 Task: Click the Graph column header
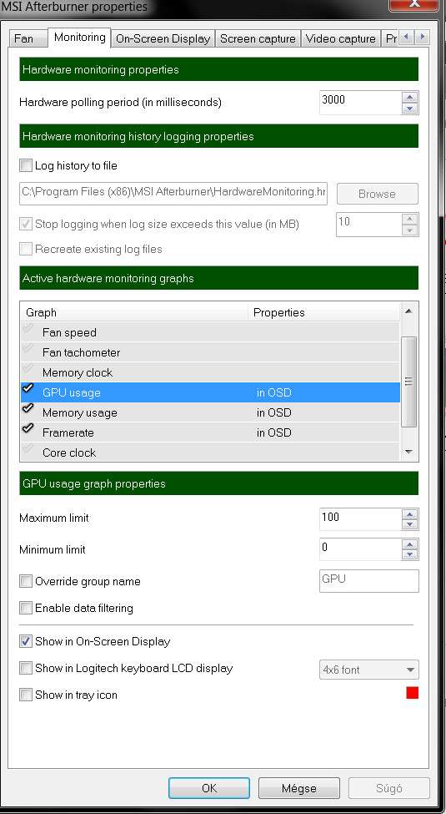pyautogui.click(x=134, y=312)
